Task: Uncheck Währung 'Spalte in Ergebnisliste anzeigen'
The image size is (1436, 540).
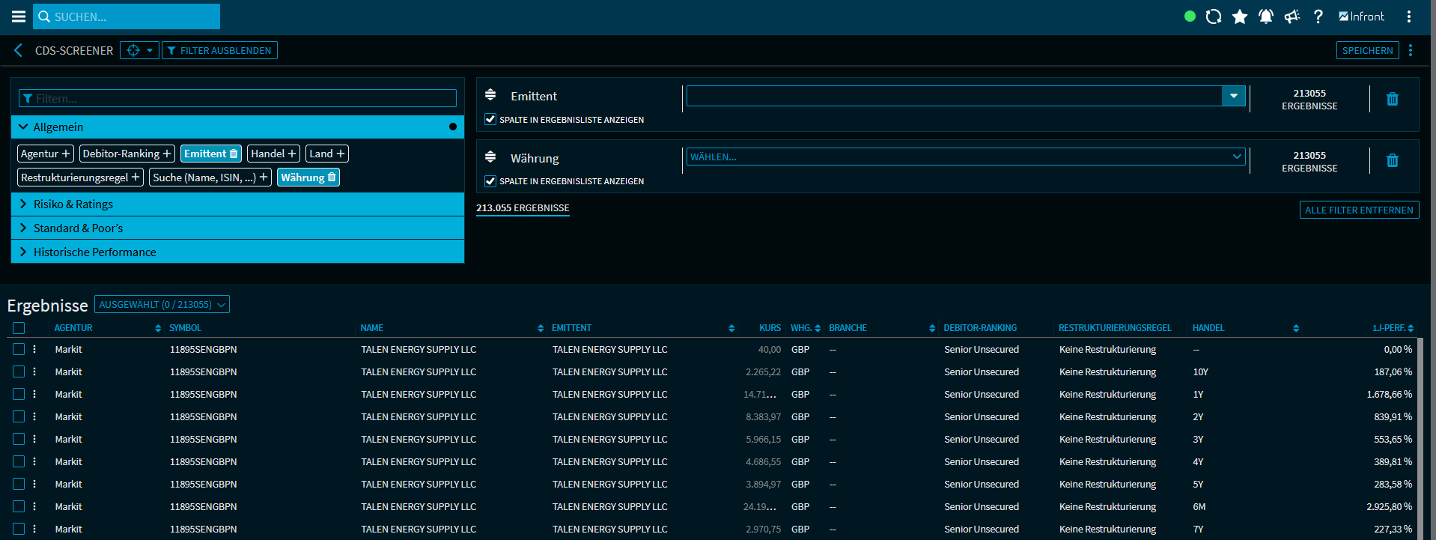Action: [x=490, y=181]
